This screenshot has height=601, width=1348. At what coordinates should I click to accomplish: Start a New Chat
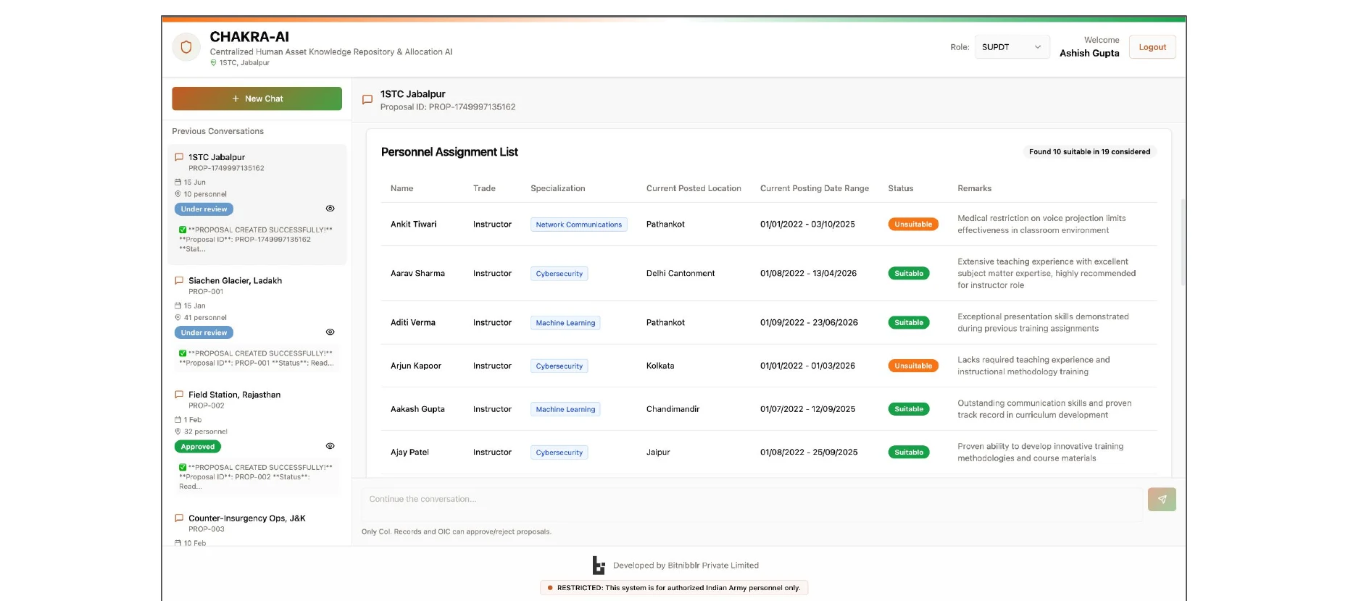click(x=257, y=98)
